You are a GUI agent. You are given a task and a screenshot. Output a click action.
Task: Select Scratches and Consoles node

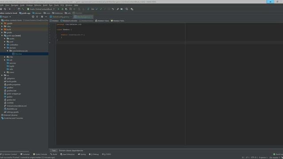pos(12,118)
